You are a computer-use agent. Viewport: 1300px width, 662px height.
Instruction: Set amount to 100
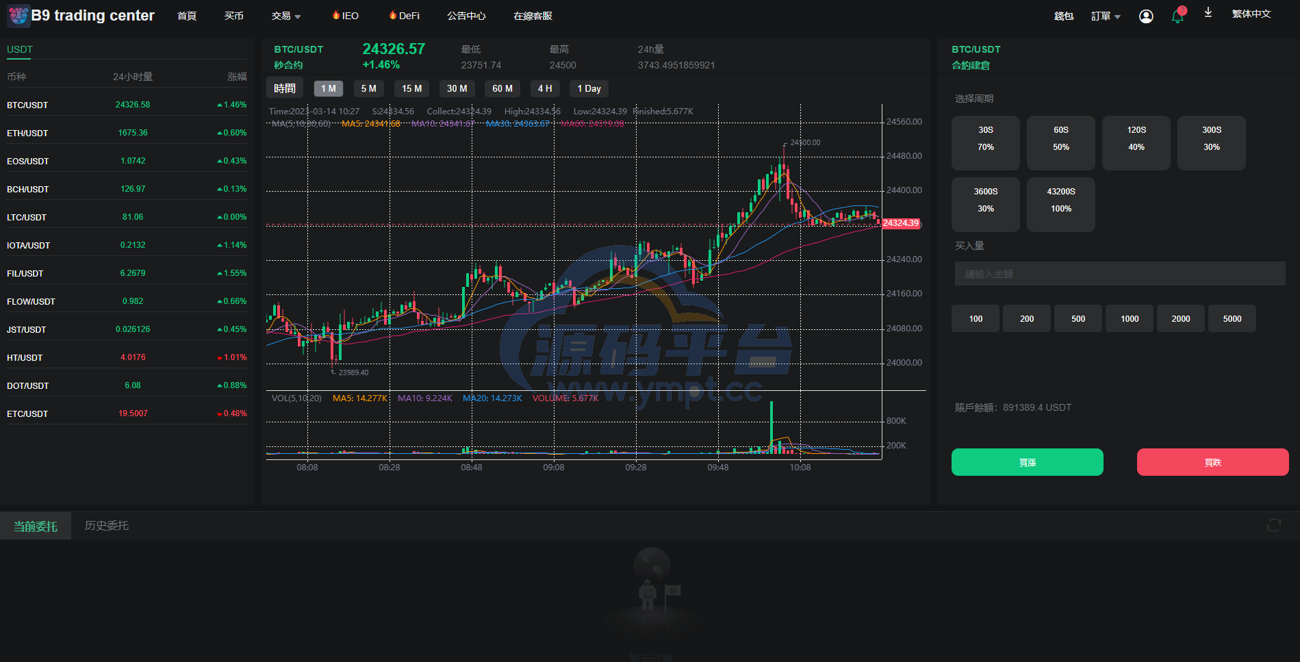[x=976, y=318]
